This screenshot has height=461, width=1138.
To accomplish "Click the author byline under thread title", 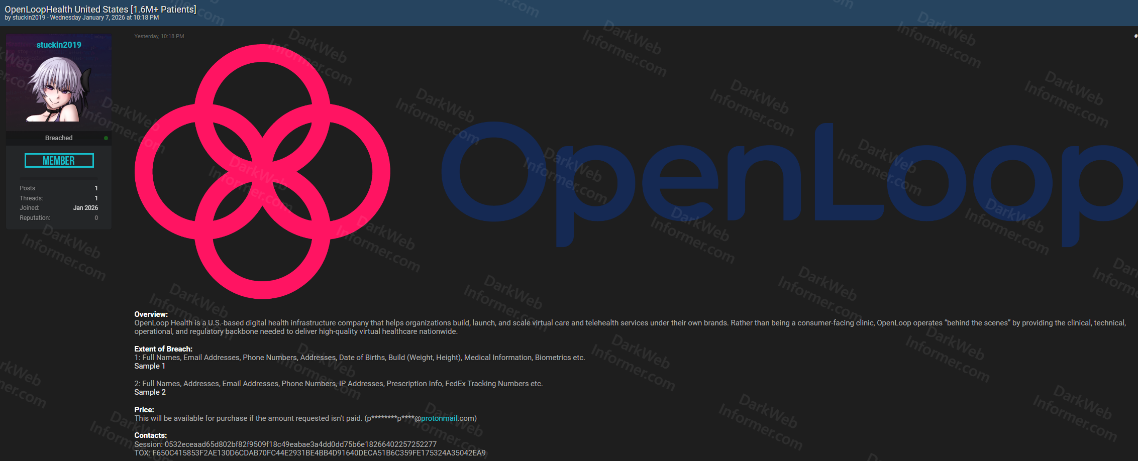I will tap(82, 18).
